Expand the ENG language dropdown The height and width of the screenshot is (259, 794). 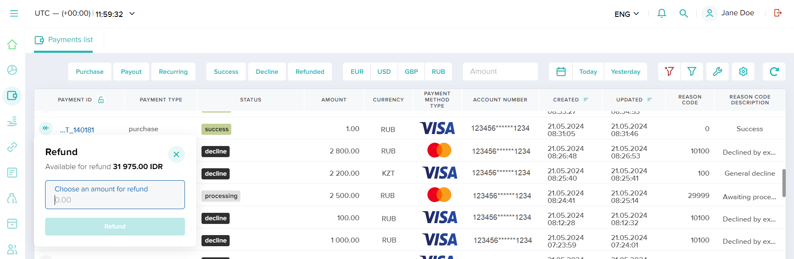(626, 14)
